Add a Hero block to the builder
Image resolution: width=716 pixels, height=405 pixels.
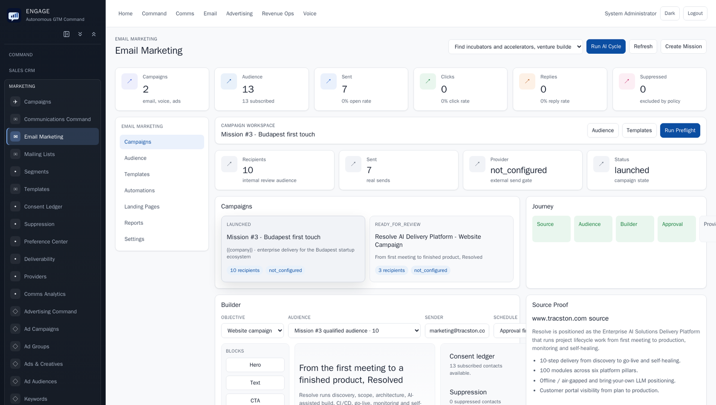tap(255, 365)
